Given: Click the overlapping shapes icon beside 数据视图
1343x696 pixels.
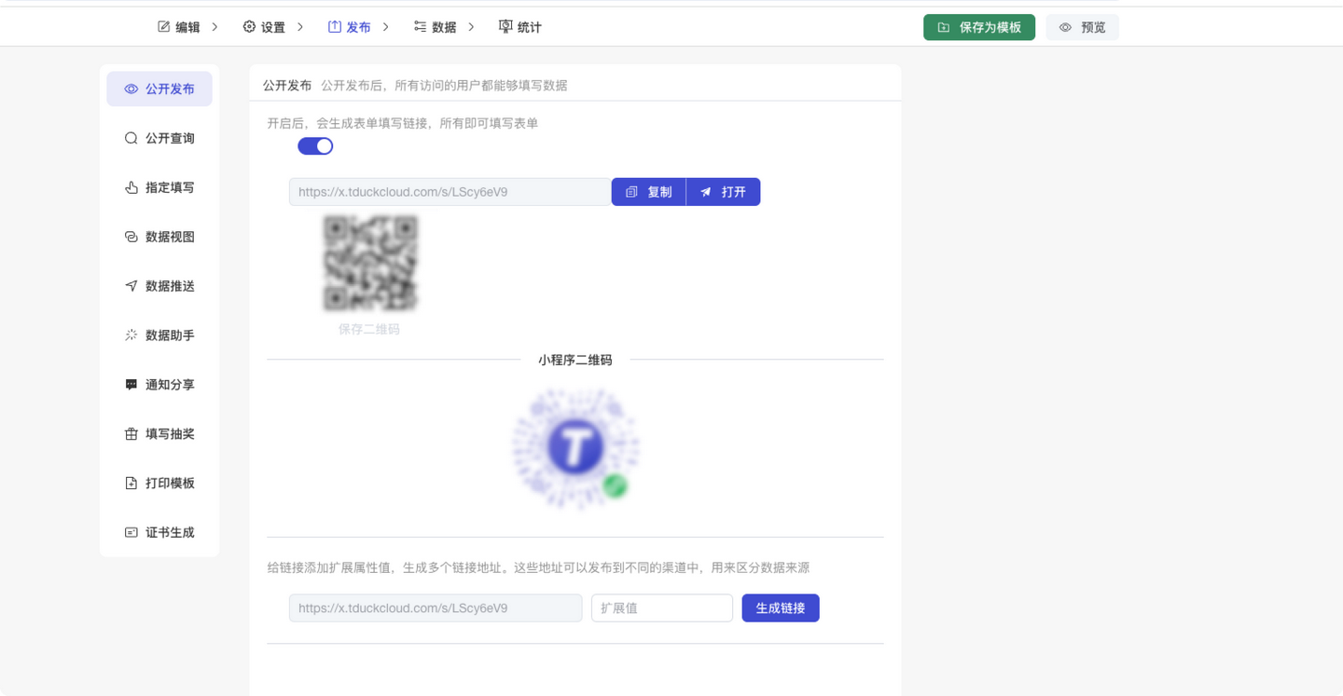Looking at the screenshot, I should coord(132,237).
